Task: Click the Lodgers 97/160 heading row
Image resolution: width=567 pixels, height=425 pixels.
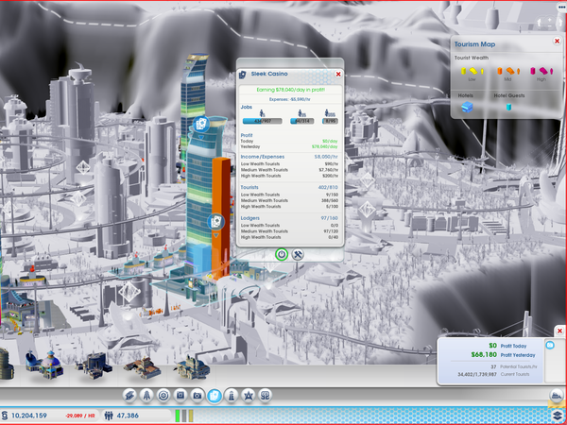Action: tap(289, 218)
